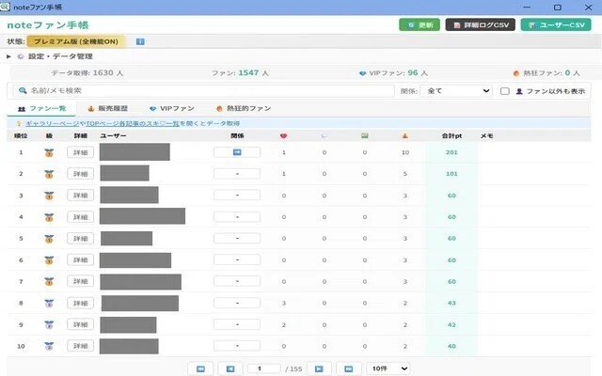Click the noteファン手帳 app icon in the title bar
The width and height of the screenshot is (602, 376).
pos(5,7)
